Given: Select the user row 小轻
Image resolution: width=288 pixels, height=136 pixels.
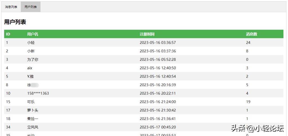Looking at the screenshot, I should click(31, 43).
